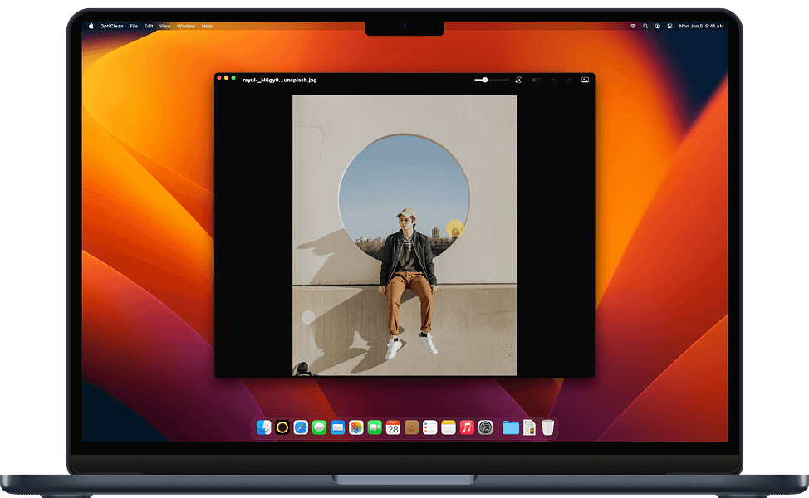The width and height of the screenshot is (809, 498).
Task: Click the OptiClean icon in the Dock
Action: pyautogui.click(x=282, y=427)
